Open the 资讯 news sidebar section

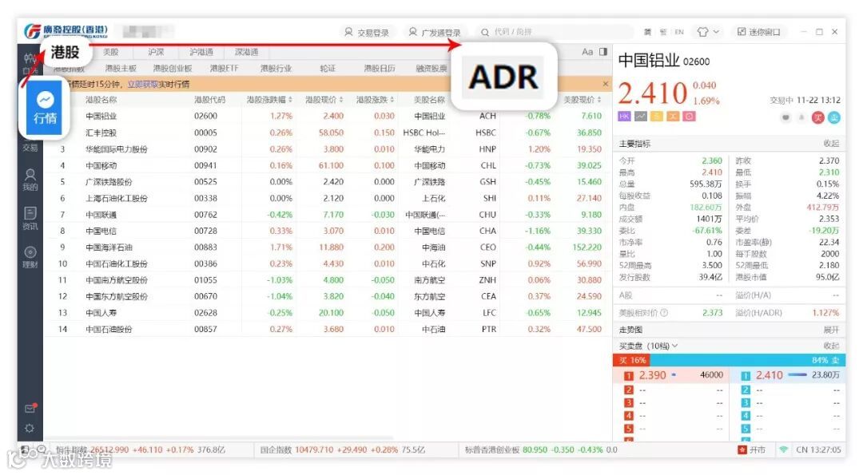pos(30,218)
